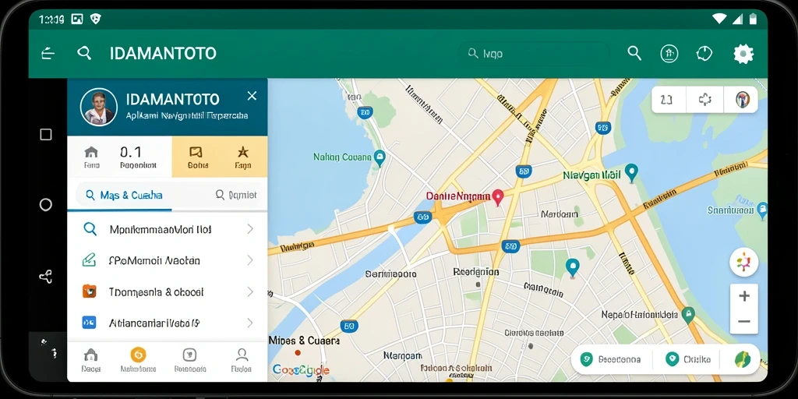Screen dimensions: 798x399
Task: Close the IDAMANTOTO side panel
Action: pos(252,96)
